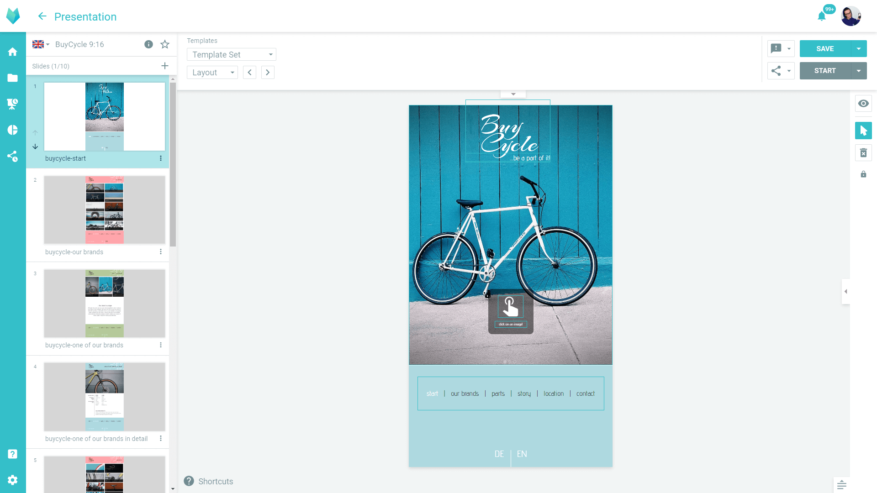Open the text alignment panel icon bottom-right
The width and height of the screenshot is (877, 493).
click(x=842, y=485)
